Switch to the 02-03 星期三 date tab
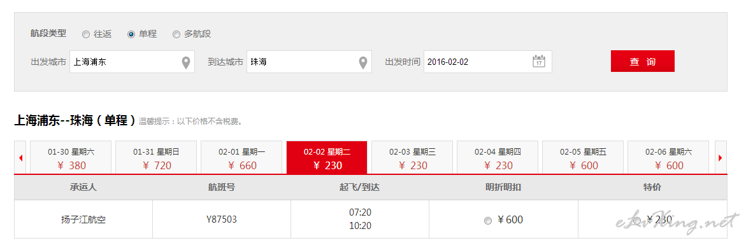 [412, 158]
